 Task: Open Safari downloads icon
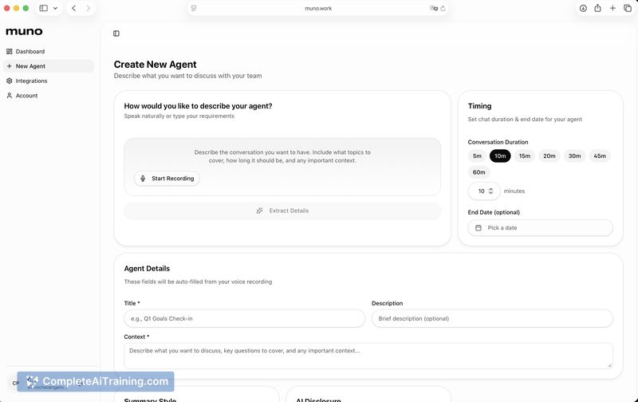coord(583,8)
